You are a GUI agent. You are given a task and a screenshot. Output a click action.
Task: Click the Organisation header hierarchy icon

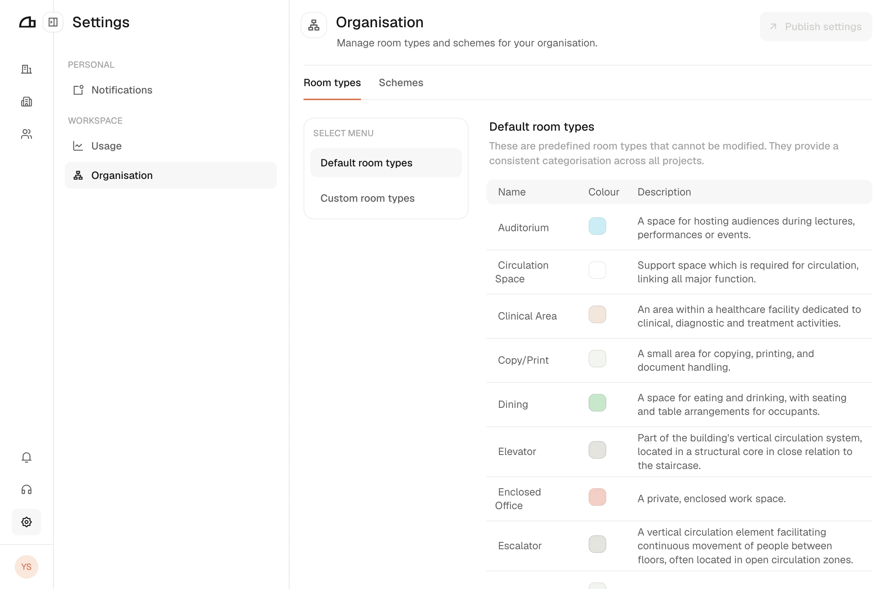coord(313,25)
